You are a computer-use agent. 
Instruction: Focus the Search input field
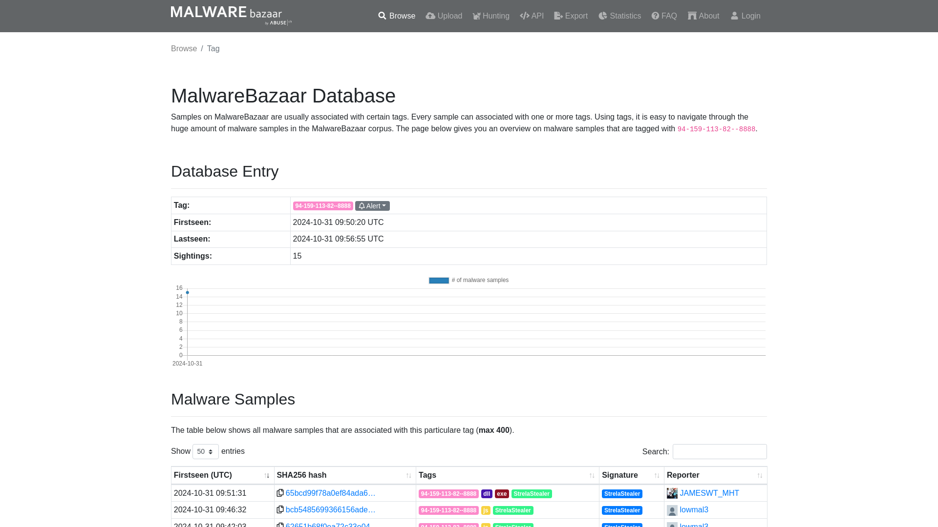point(720,451)
